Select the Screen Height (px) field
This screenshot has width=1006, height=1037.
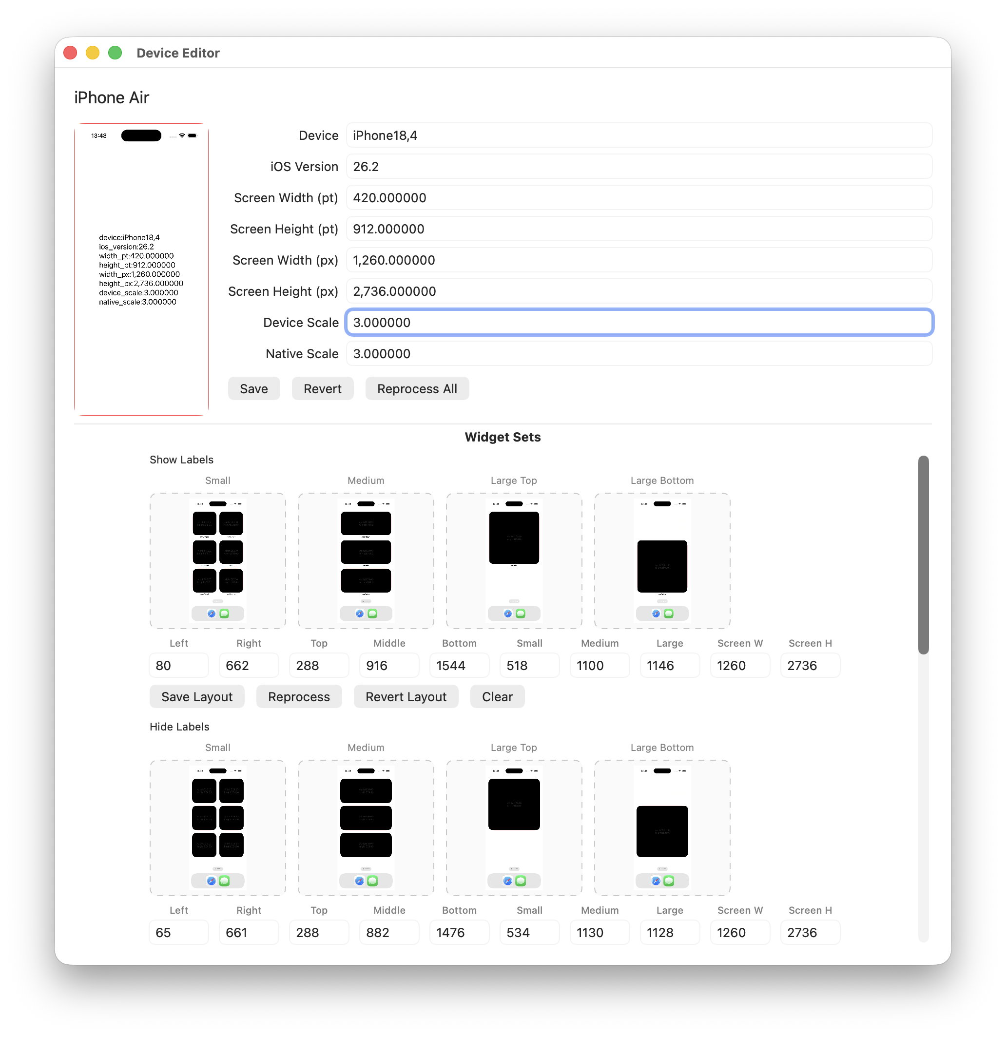pyautogui.click(x=638, y=291)
